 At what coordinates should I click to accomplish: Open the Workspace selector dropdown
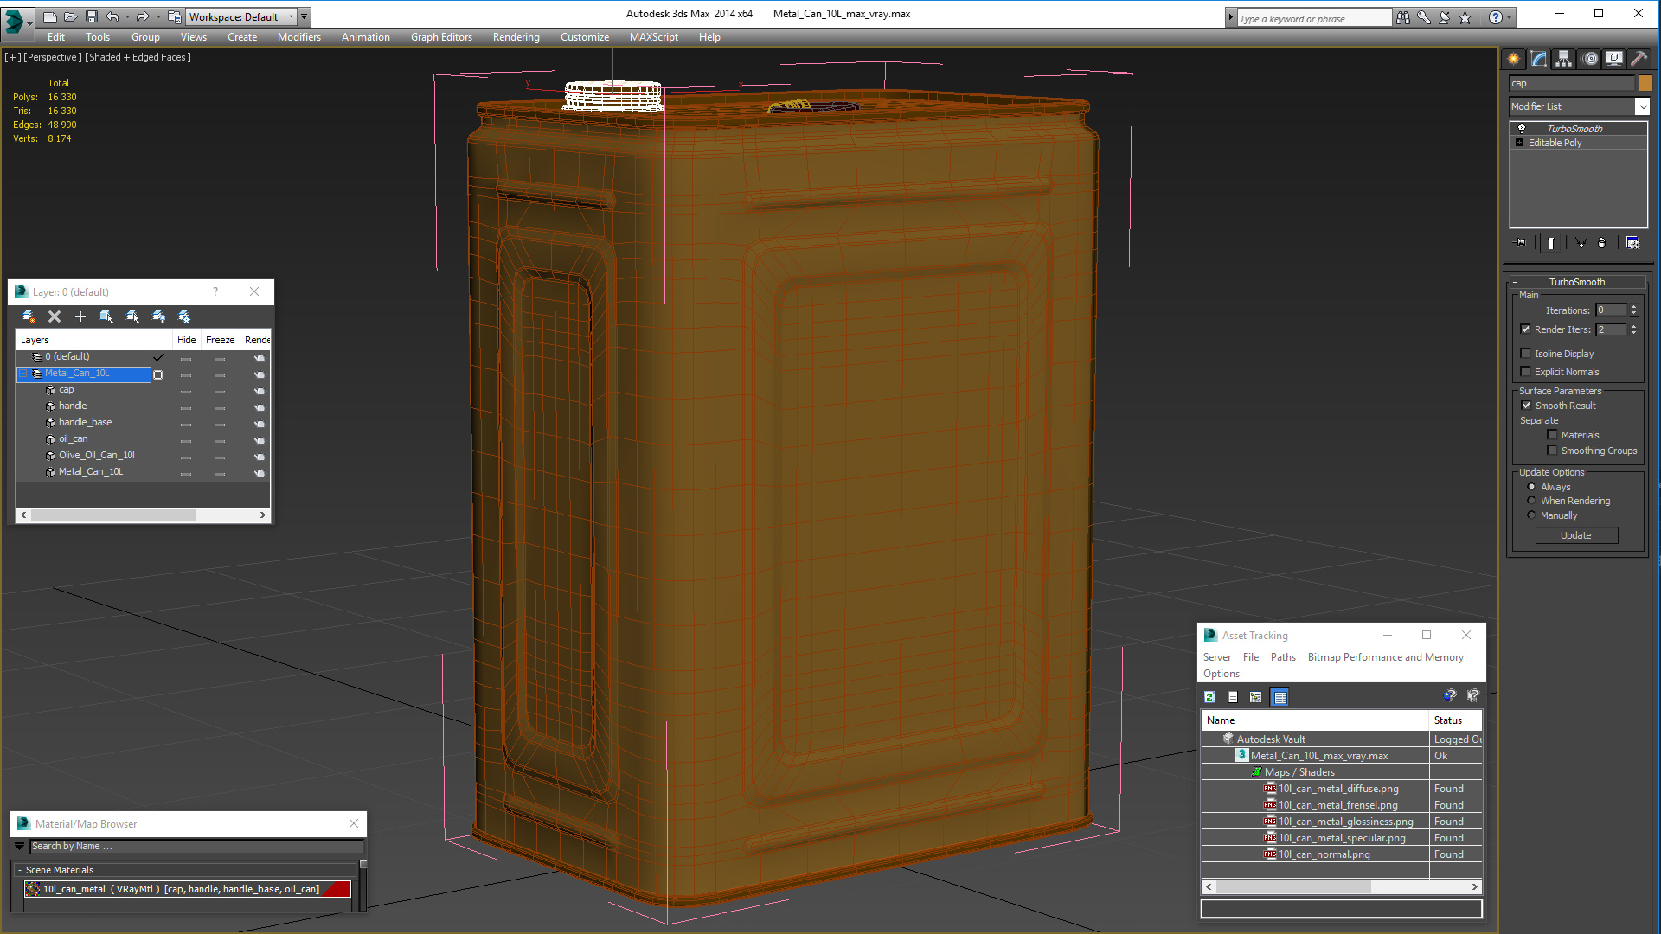pyautogui.click(x=291, y=16)
